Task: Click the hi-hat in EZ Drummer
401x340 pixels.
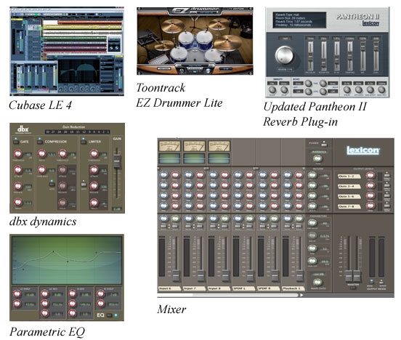Action: [163, 46]
